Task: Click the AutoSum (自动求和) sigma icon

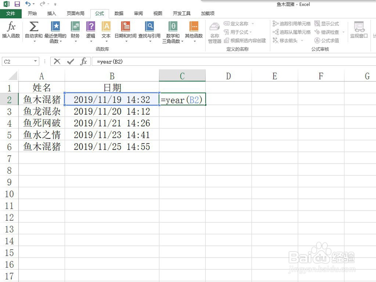Action: [33, 26]
